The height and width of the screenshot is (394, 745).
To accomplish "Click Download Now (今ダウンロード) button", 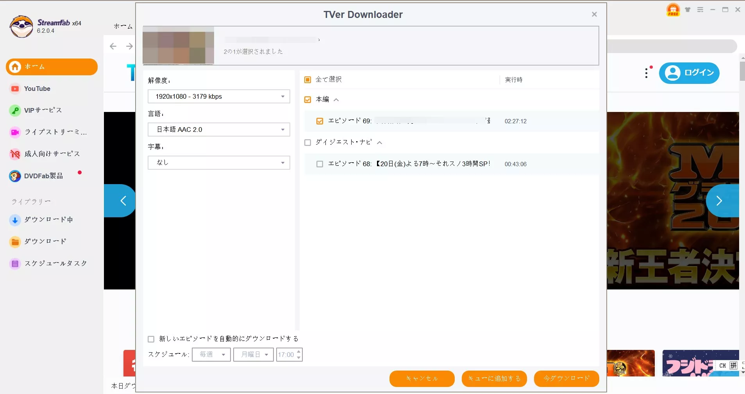I will [566, 378].
